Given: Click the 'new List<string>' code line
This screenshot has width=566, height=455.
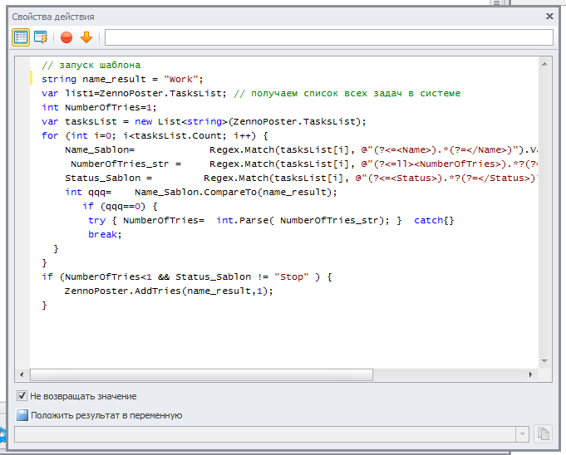Looking at the screenshot, I should click(x=204, y=121).
